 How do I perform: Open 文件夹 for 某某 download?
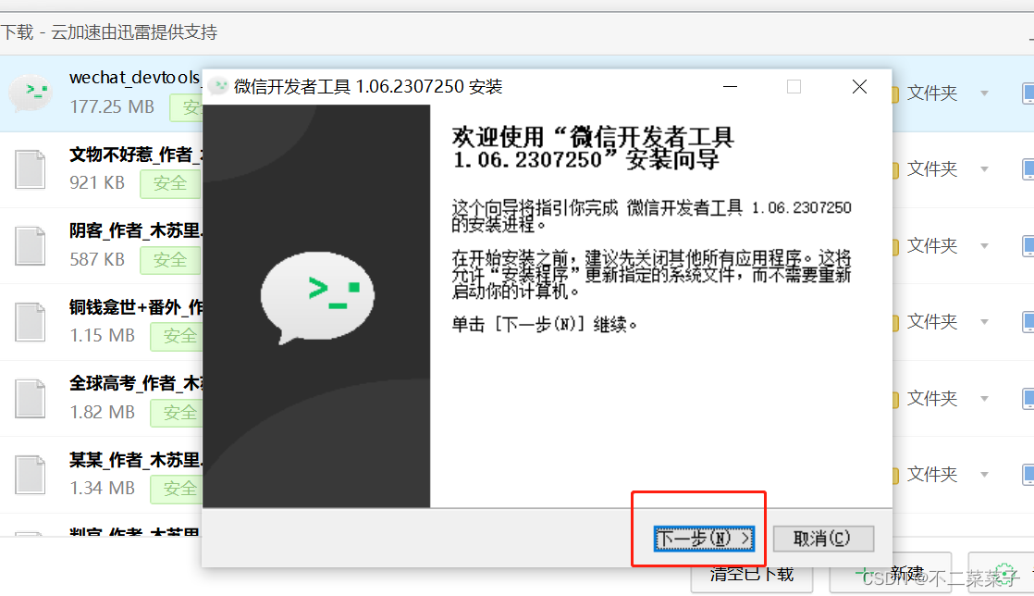pos(931,474)
